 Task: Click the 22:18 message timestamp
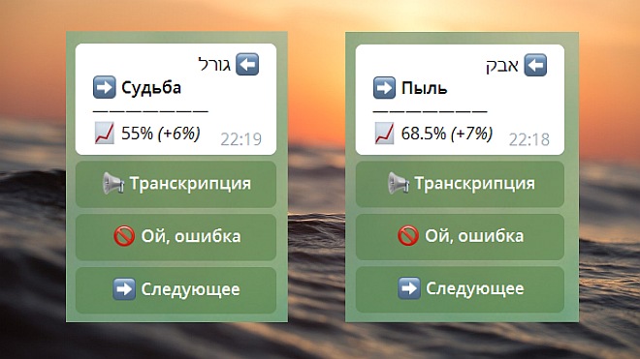(x=529, y=139)
